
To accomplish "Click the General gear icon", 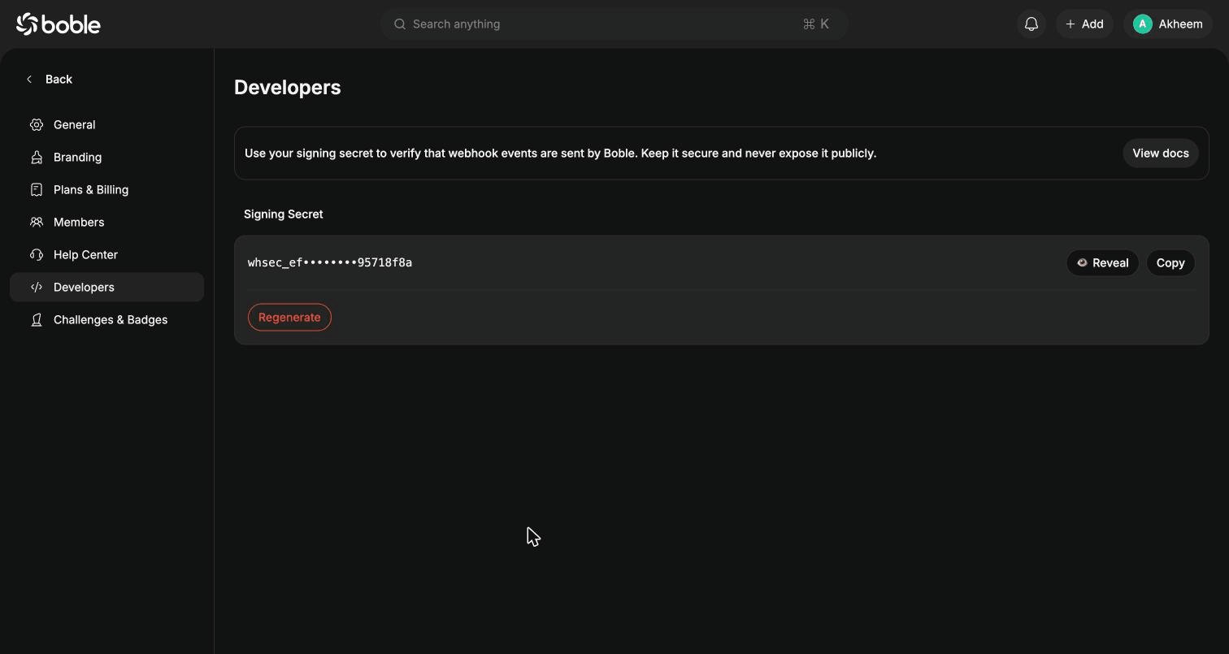I will 37,124.
